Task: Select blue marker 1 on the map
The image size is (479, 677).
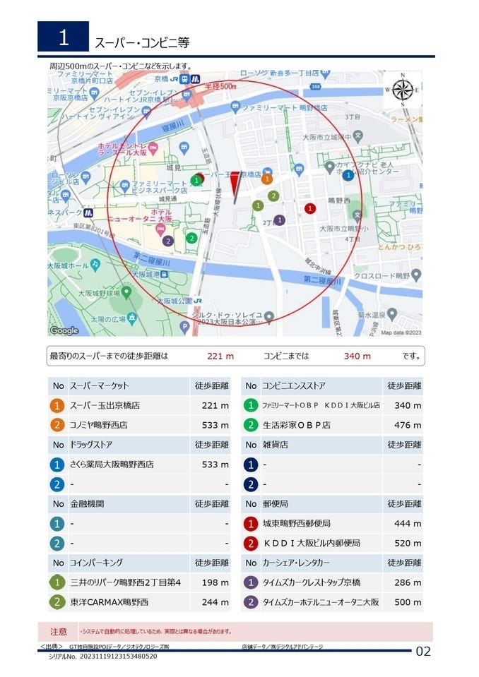Action: click(x=348, y=175)
